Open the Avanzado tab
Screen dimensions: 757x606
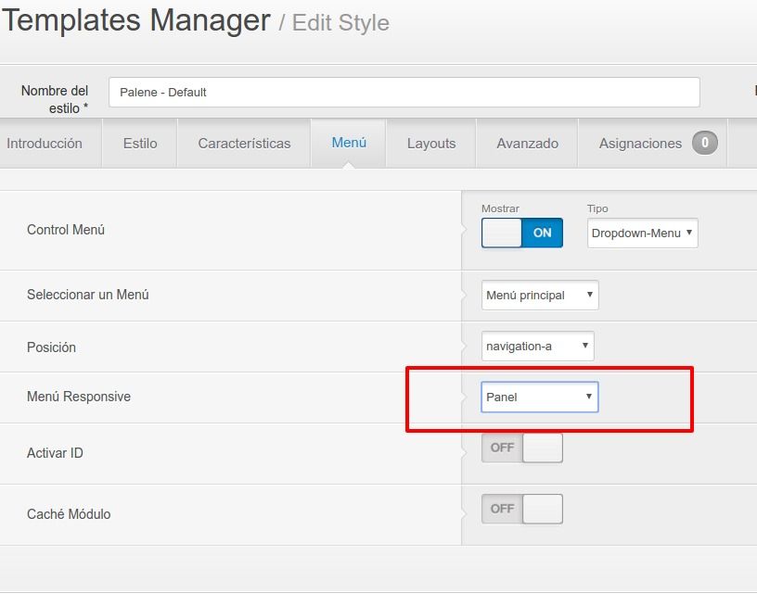point(527,144)
